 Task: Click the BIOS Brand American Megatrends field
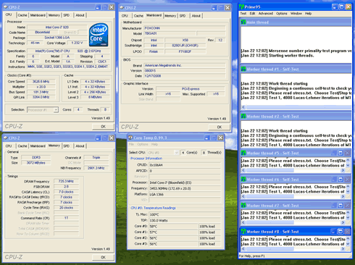[185, 65]
